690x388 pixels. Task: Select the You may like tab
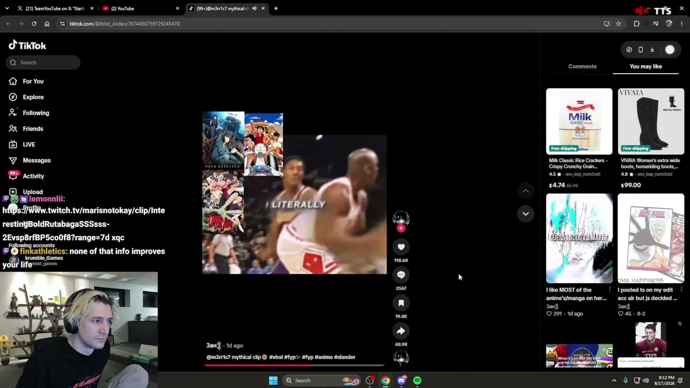coord(646,66)
